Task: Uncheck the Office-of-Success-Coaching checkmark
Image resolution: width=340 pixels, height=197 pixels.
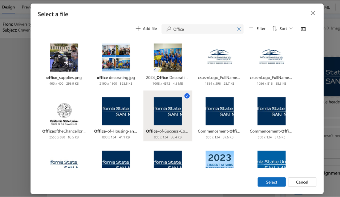Action: pyautogui.click(x=187, y=96)
